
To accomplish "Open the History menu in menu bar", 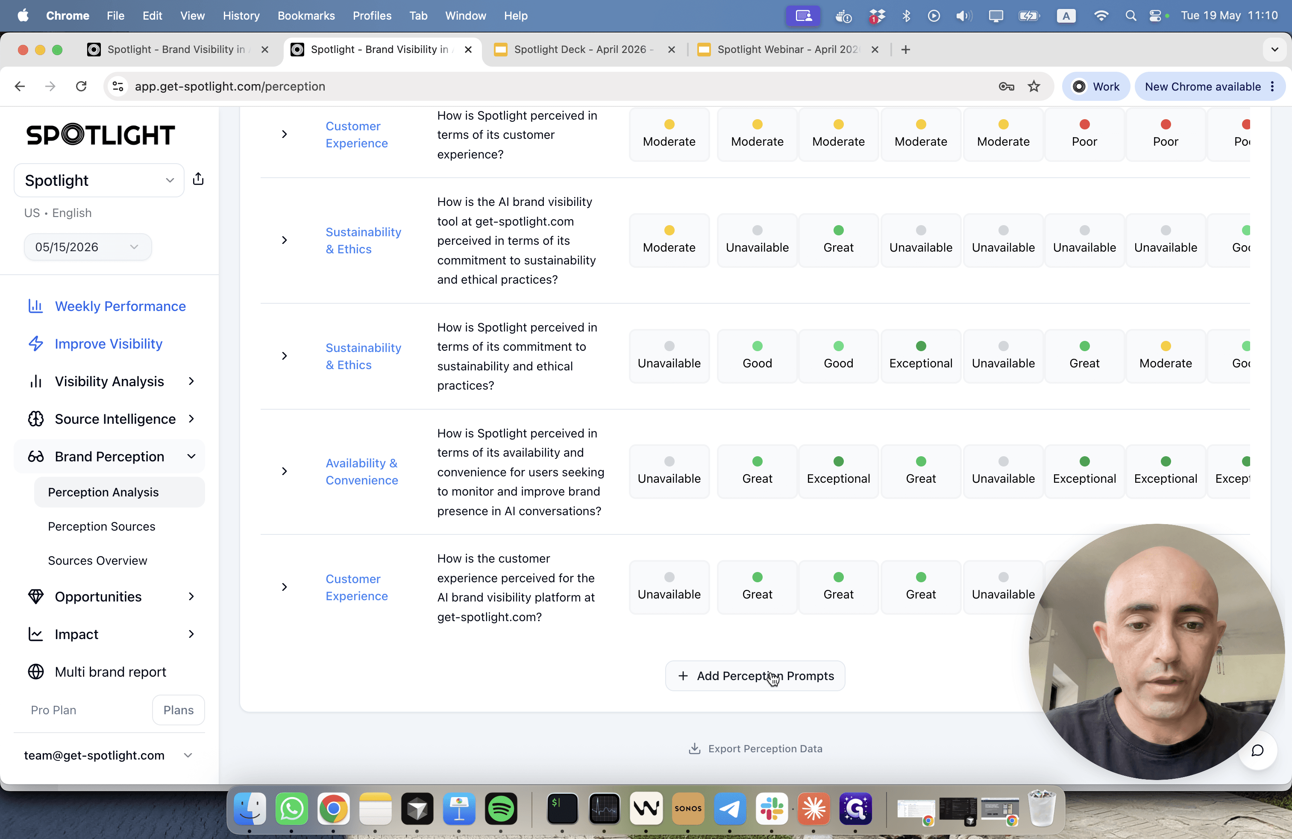I will point(241,16).
